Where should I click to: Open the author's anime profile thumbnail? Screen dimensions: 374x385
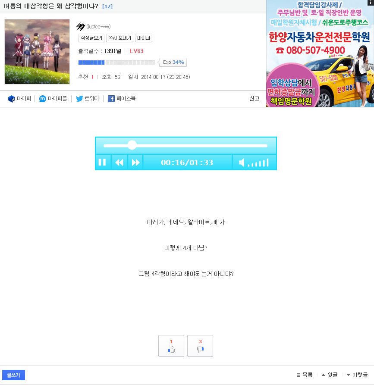tap(37, 52)
